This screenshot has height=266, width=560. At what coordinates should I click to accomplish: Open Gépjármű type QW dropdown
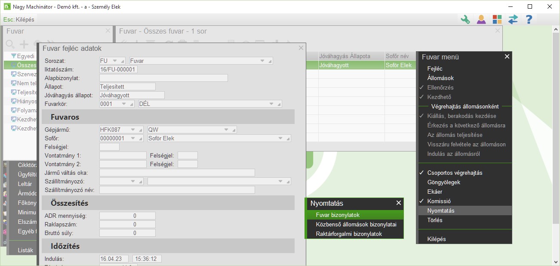(x=226, y=130)
